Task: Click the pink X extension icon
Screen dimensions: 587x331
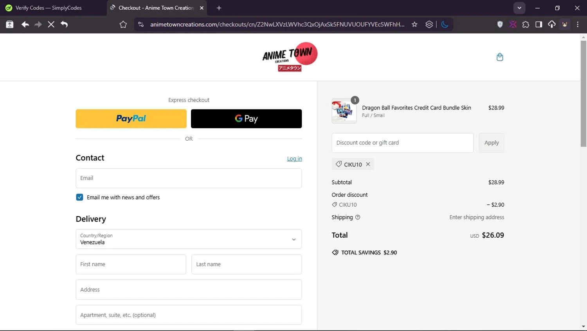Action: [513, 24]
